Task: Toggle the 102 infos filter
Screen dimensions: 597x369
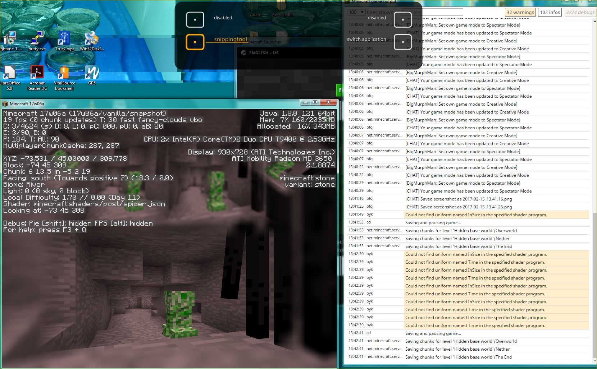Action: [x=550, y=12]
